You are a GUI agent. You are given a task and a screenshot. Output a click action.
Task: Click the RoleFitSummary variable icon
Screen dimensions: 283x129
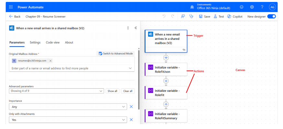pos(151,114)
